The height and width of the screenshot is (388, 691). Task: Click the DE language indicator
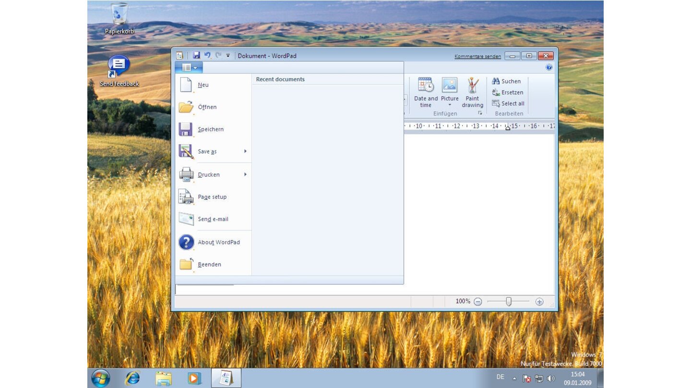[x=500, y=377]
